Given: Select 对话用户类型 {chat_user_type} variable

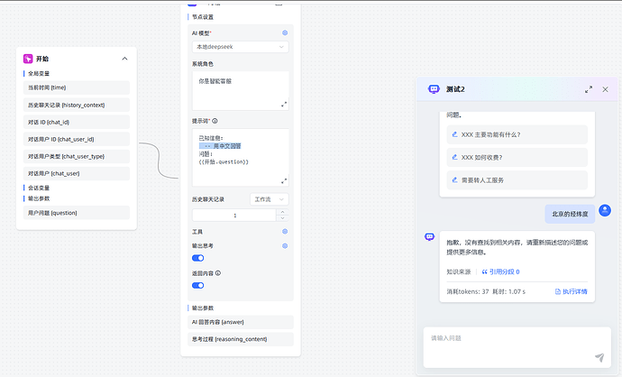Looking at the screenshot, I should coord(77,156).
